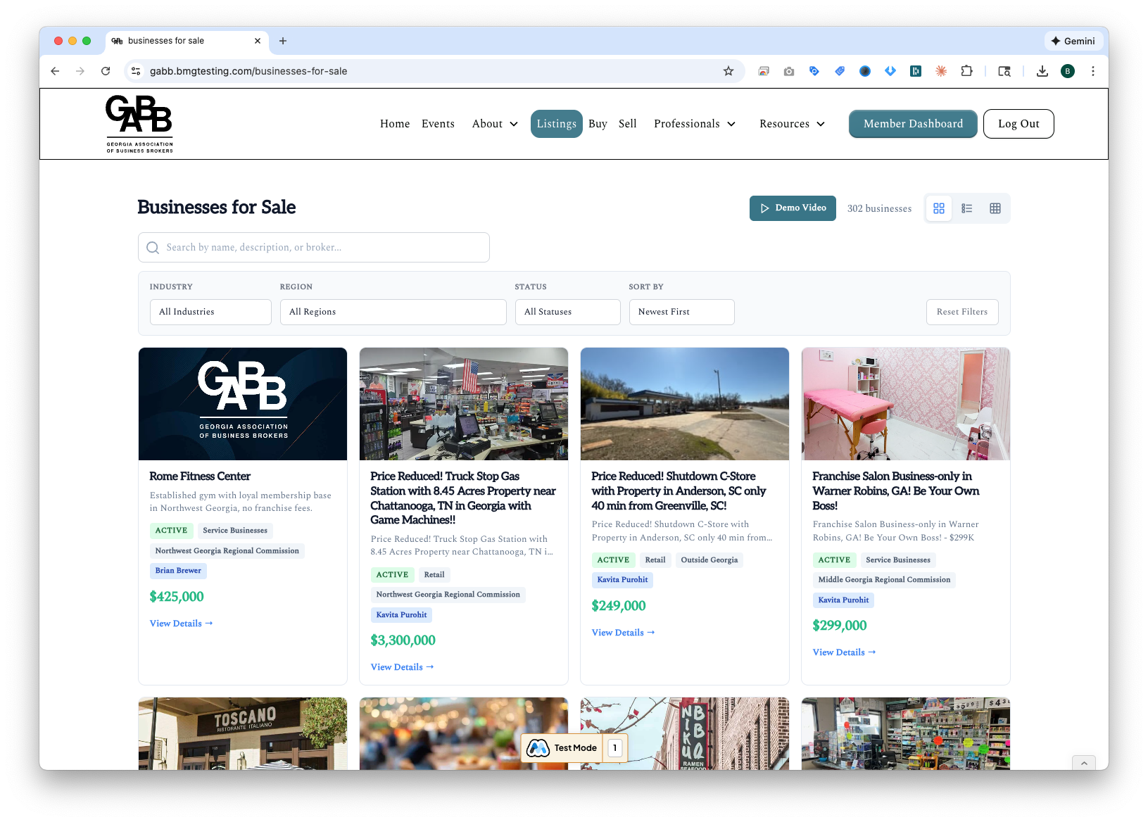The width and height of the screenshot is (1148, 822).
Task: Open Chrome downloads
Action: click(x=1042, y=71)
